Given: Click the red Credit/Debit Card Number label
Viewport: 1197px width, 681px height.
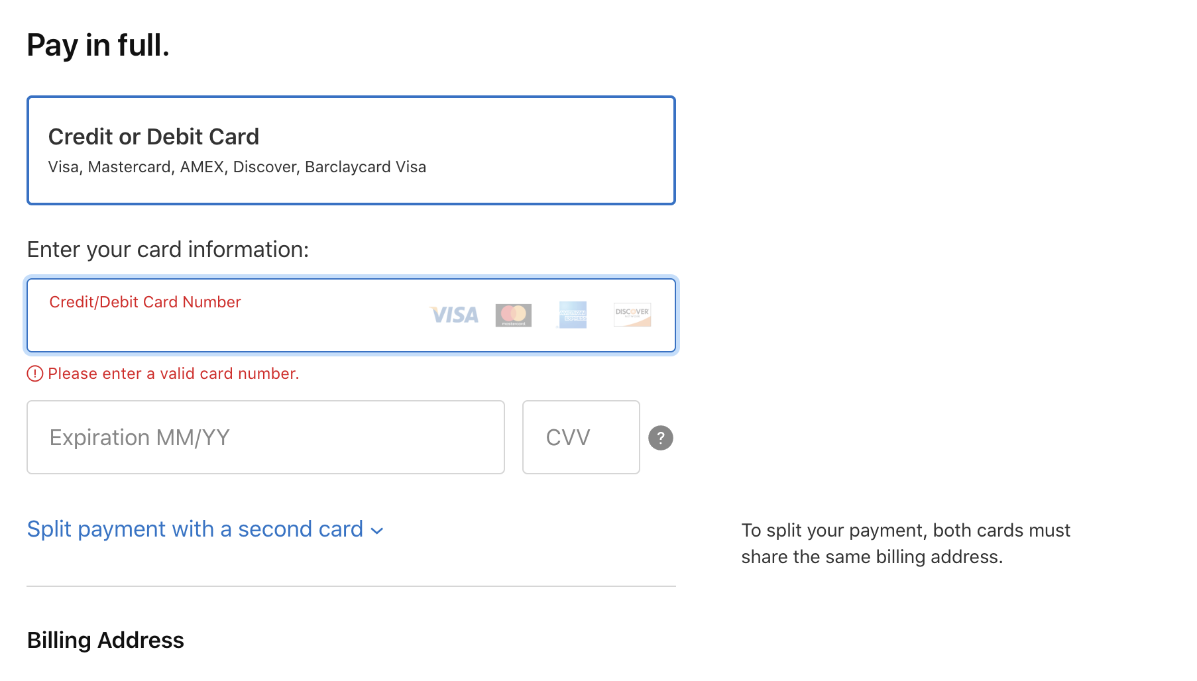Looking at the screenshot, I should click(x=144, y=302).
